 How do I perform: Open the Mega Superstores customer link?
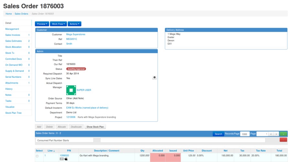76,34
